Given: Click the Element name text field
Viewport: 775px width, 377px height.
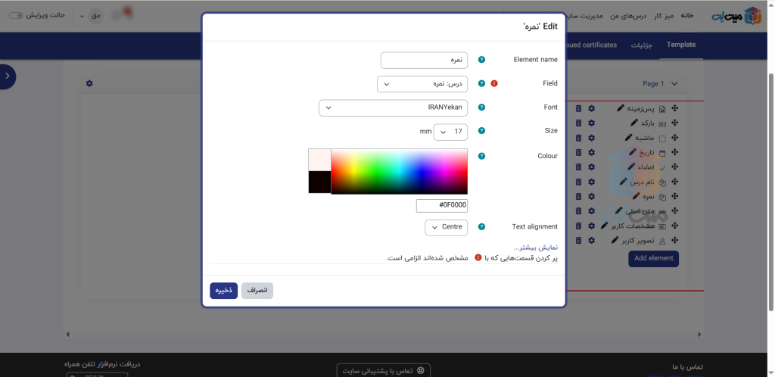Looking at the screenshot, I should point(424,60).
